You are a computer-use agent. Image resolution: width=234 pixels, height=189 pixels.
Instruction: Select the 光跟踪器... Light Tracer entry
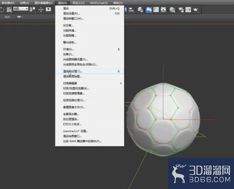pyautogui.click(x=90, y=36)
